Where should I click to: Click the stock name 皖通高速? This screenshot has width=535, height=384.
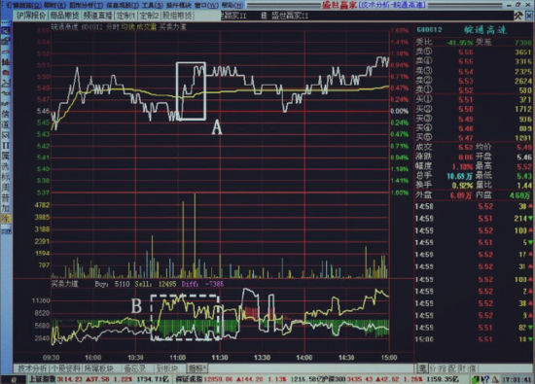[x=484, y=30]
